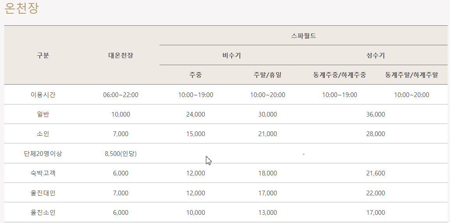Select the 30,000 price cell

click(268, 115)
